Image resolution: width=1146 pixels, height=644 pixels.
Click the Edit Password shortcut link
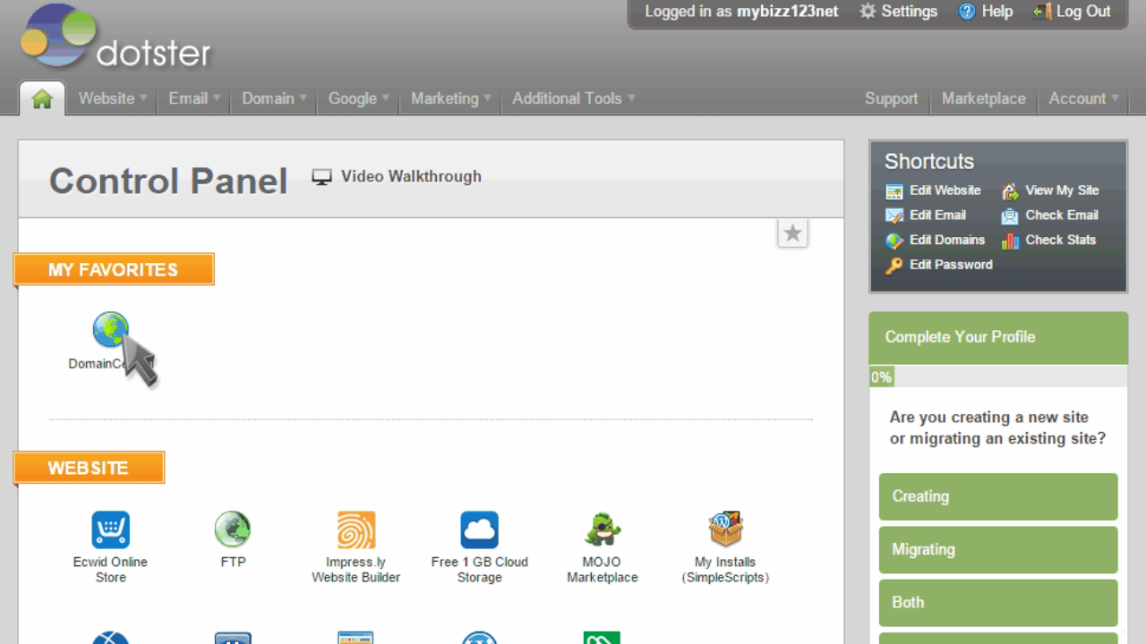[951, 265]
